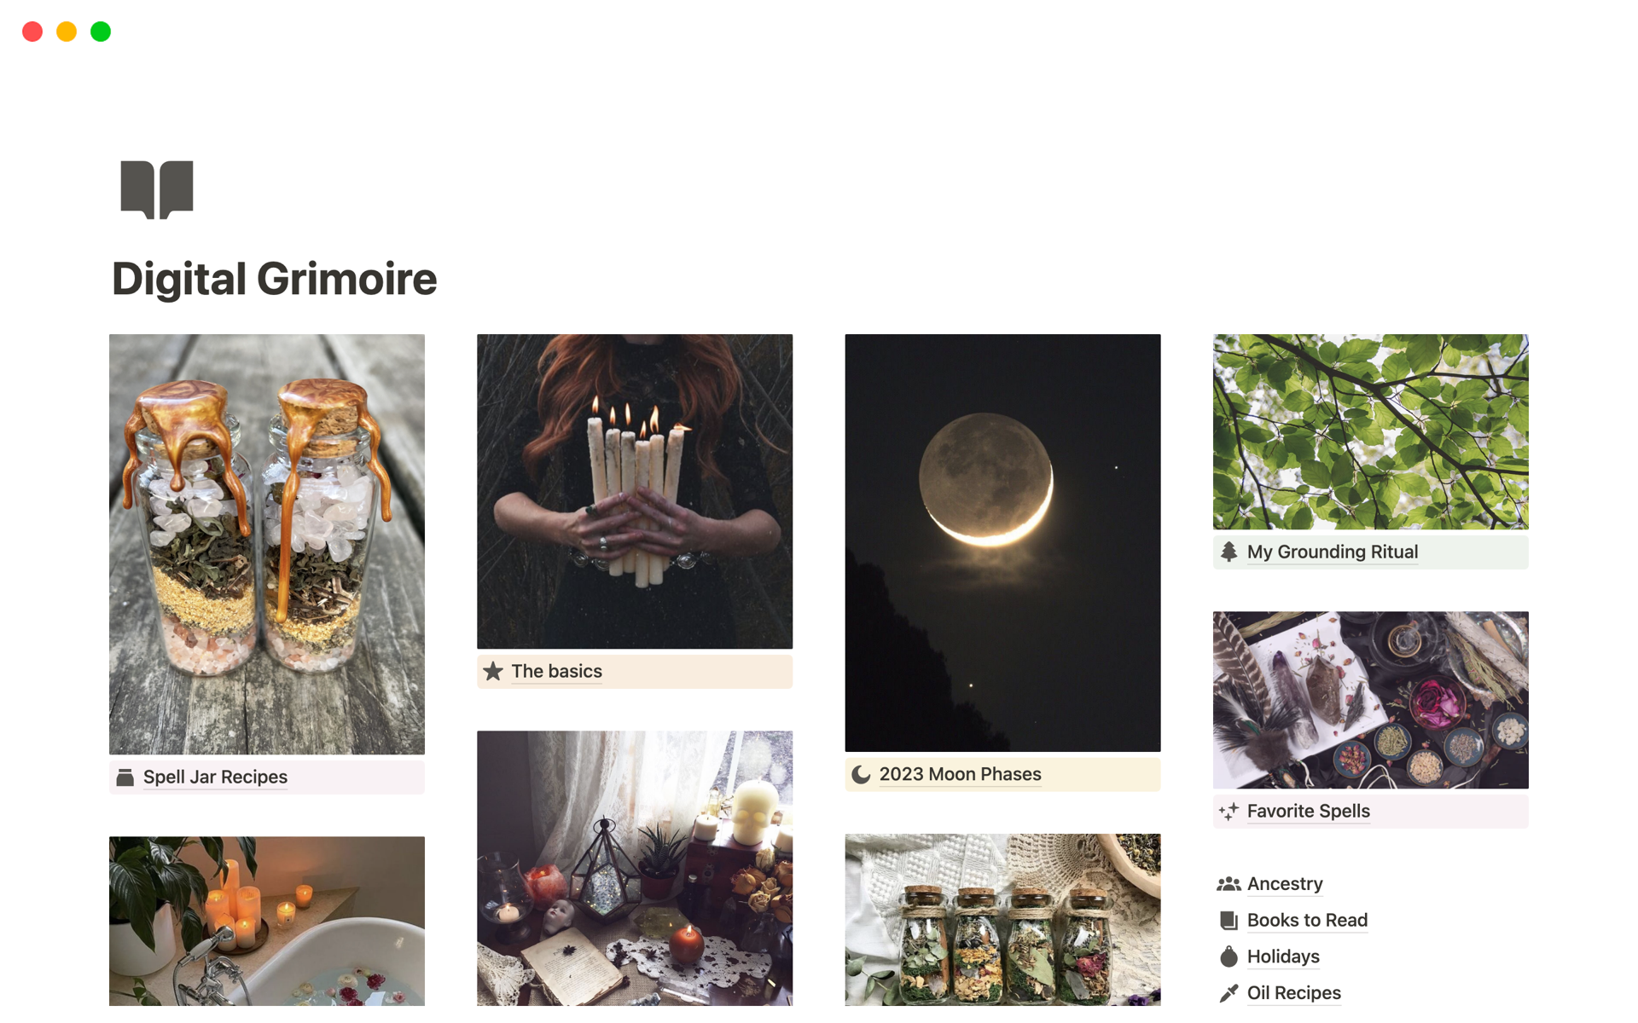The image size is (1638, 1023).
Task: Click the fruit icon next to Holidays
Action: click(1228, 957)
